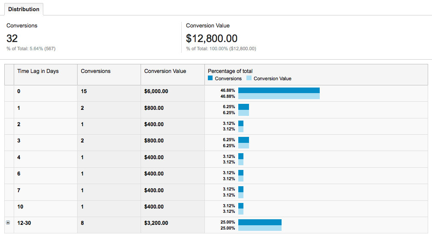Click the 100.00% of total conversion value text
This screenshot has width=432, height=239.
tap(219, 48)
